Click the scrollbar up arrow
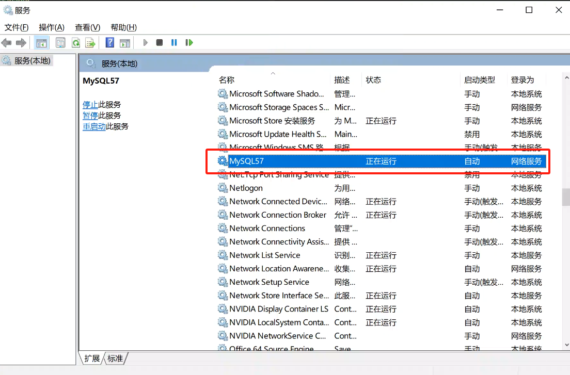The width and height of the screenshot is (570, 375). [x=566, y=78]
